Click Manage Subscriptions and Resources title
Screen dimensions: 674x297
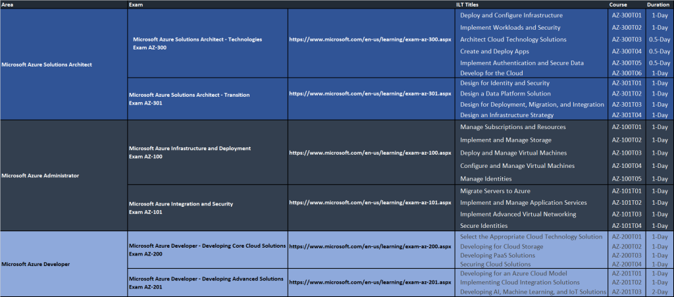click(x=513, y=127)
